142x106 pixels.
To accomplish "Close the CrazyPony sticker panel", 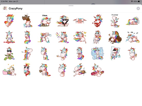I will click(138, 8).
